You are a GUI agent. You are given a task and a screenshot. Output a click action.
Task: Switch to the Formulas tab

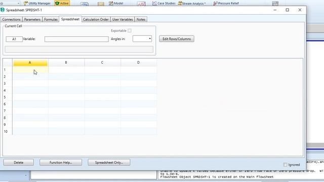coord(51,19)
